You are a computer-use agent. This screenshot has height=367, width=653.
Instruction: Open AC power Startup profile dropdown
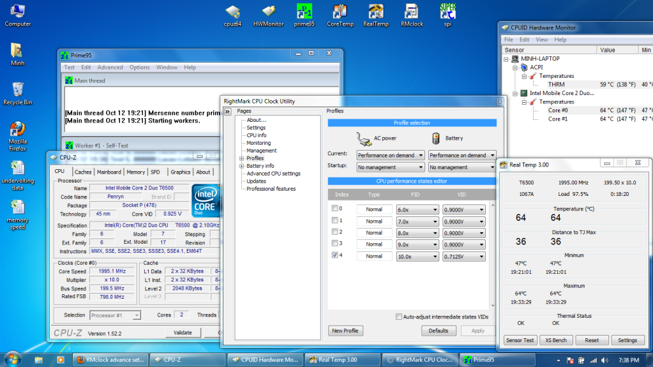[x=390, y=167]
